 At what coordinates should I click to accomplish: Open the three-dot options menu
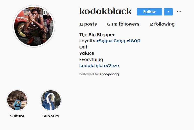pos(179,12)
